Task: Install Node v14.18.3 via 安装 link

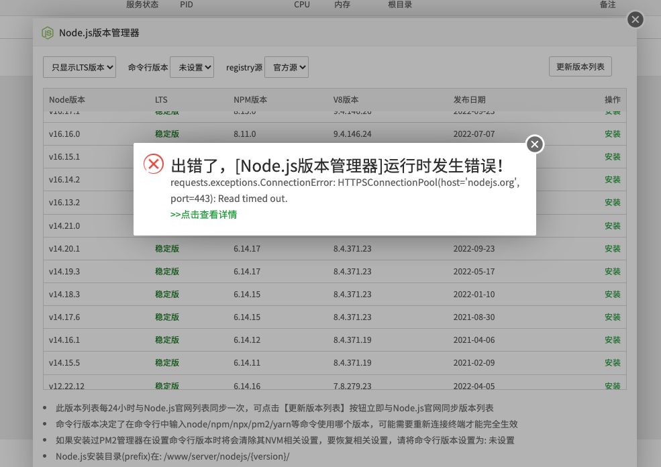Action: [613, 294]
